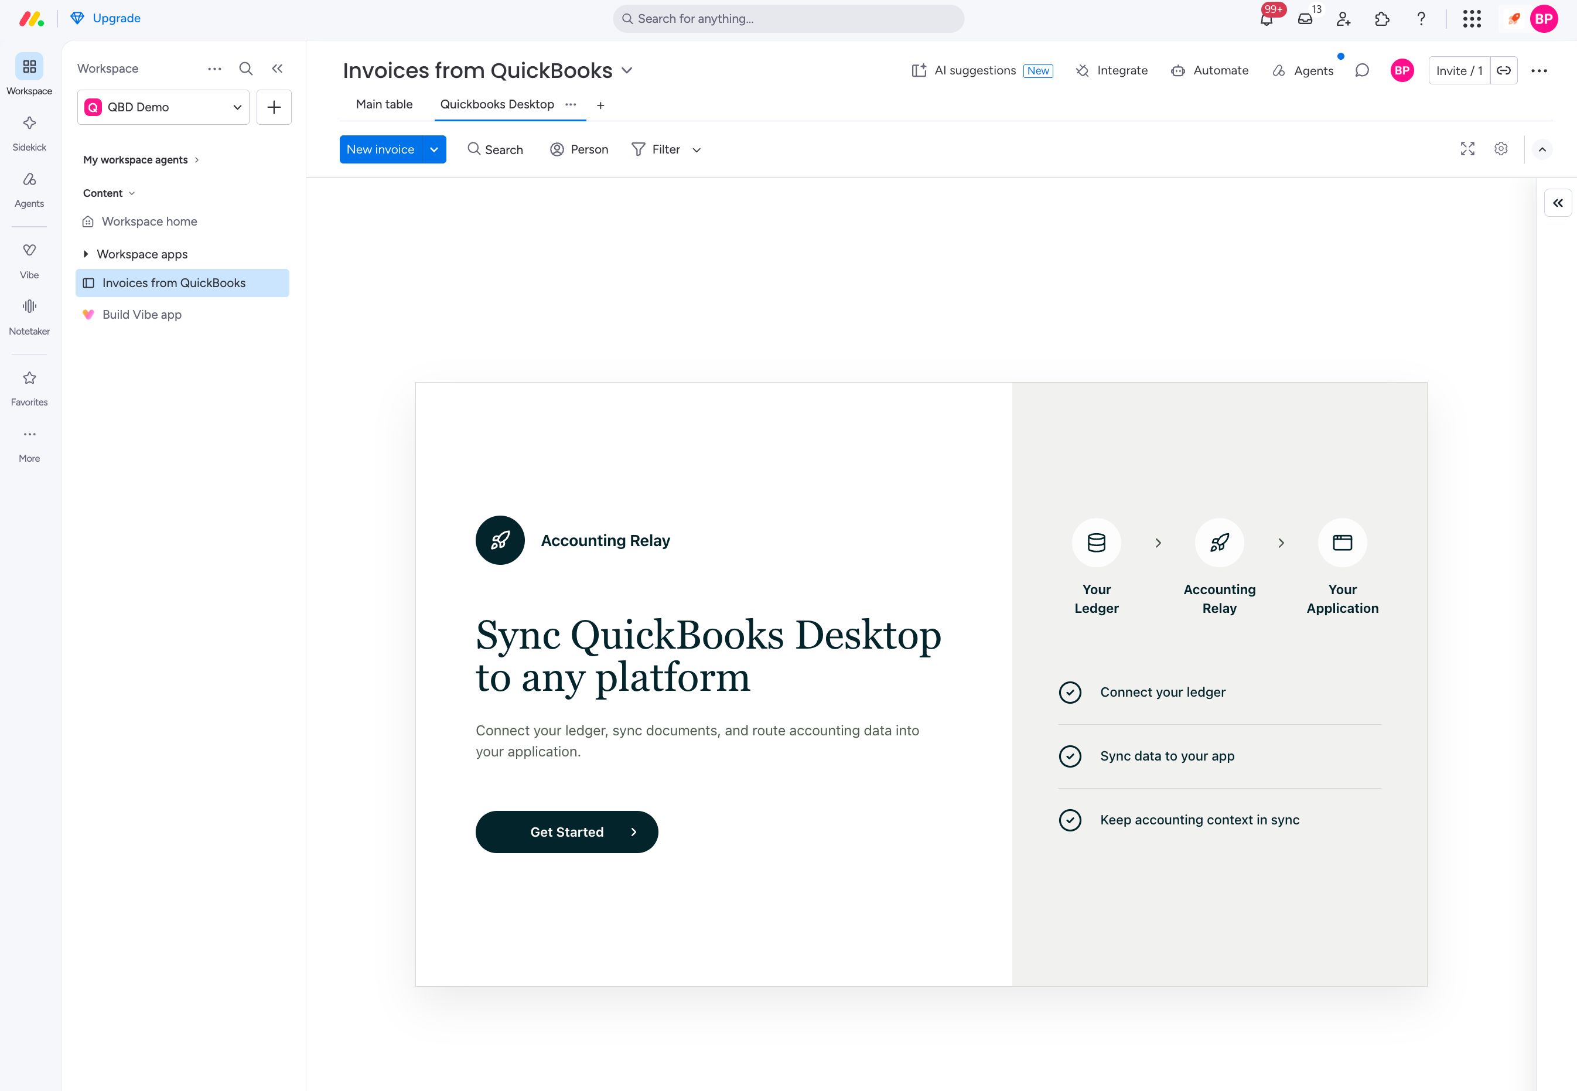Click the BP board member avatar
Screen dimensions: 1577x1091
click(x=1401, y=70)
